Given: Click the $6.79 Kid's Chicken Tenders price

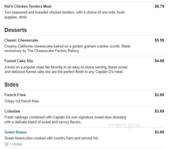Looking at the screenshot, I should coord(159,6).
